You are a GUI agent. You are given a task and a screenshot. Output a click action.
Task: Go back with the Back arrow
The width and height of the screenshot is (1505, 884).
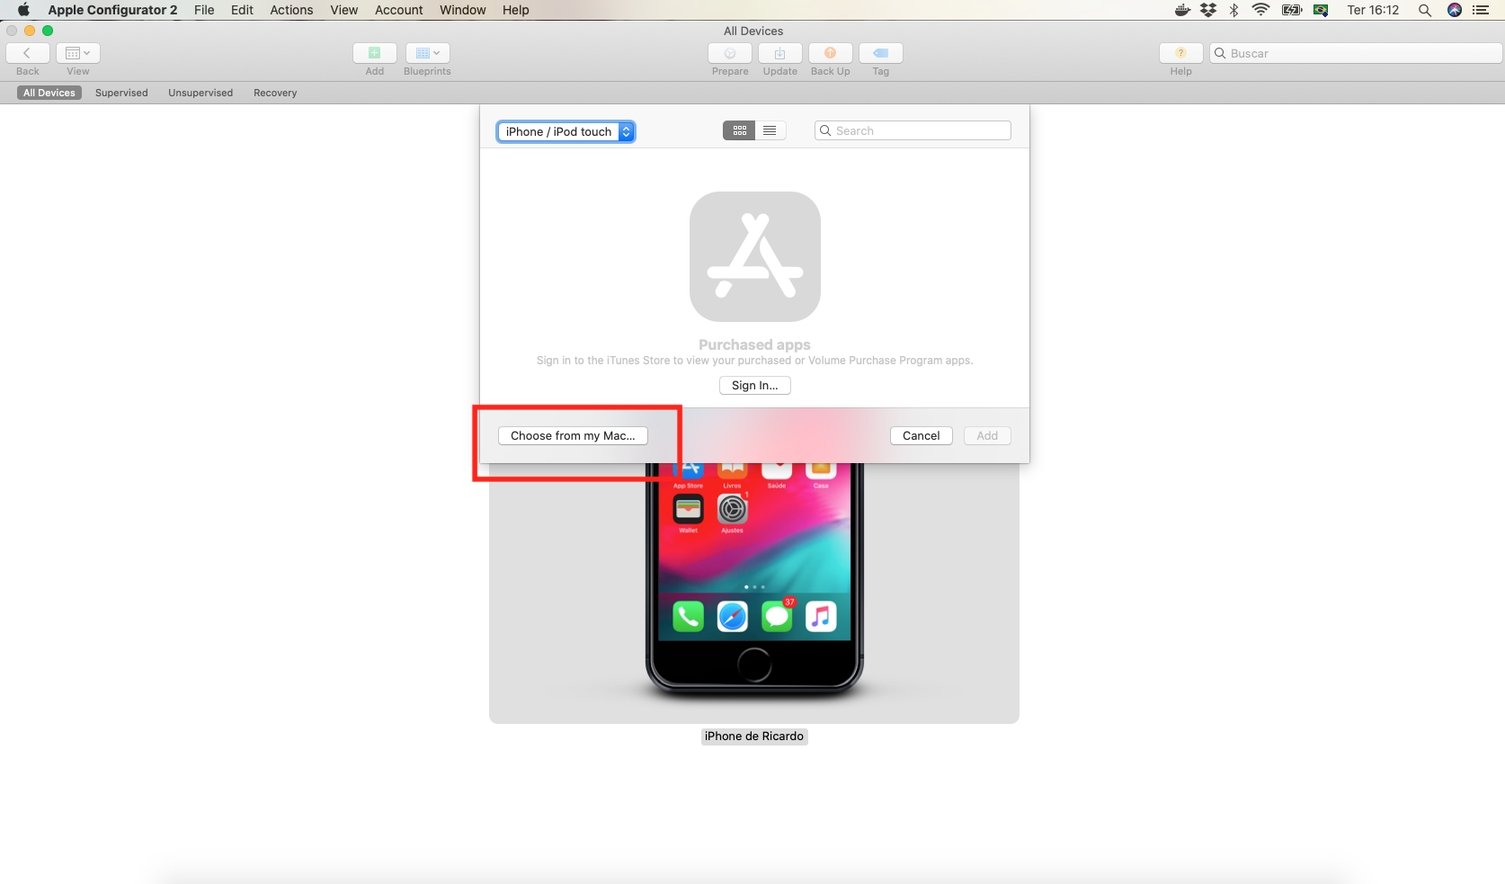(x=28, y=54)
